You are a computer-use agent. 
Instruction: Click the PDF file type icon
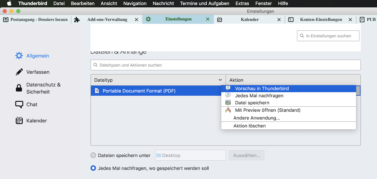(x=97, y=91)
